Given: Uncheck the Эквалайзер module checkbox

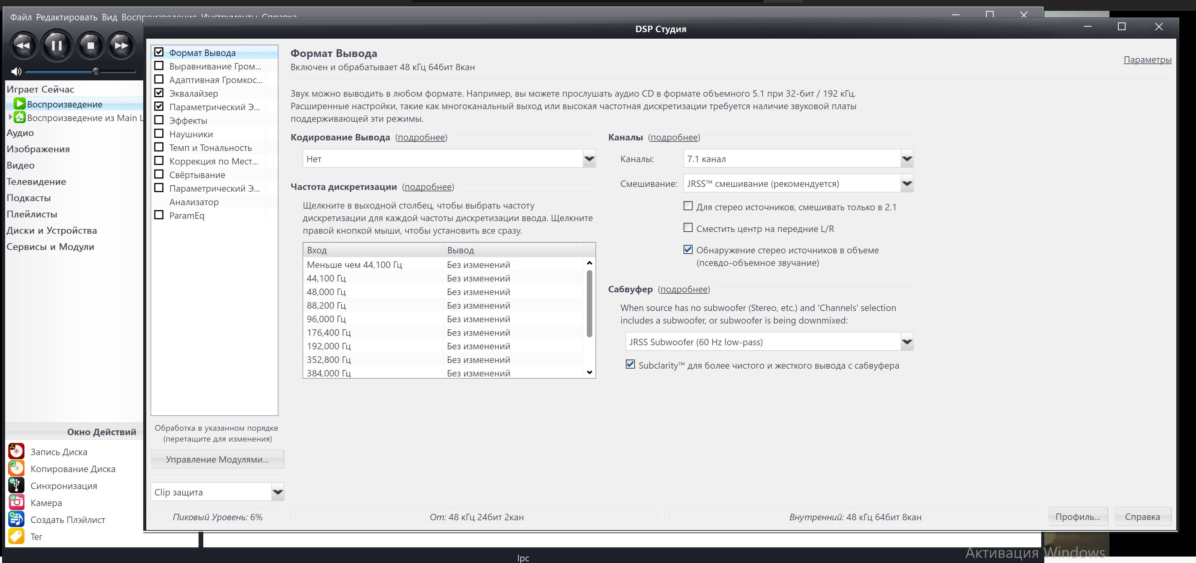Looking at the screenshot, I should 159,93.
